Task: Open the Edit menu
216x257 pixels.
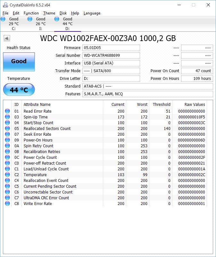Action: click(x=16, y=13)
